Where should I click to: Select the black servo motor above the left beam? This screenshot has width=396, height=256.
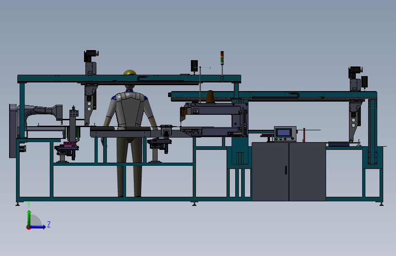pos(91,56)
